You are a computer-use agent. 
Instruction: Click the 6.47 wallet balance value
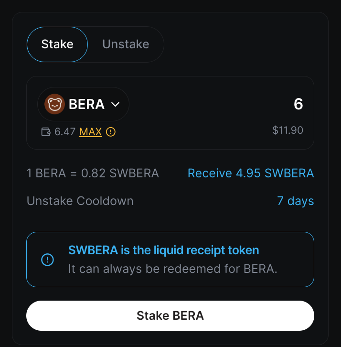coord(65,132)
